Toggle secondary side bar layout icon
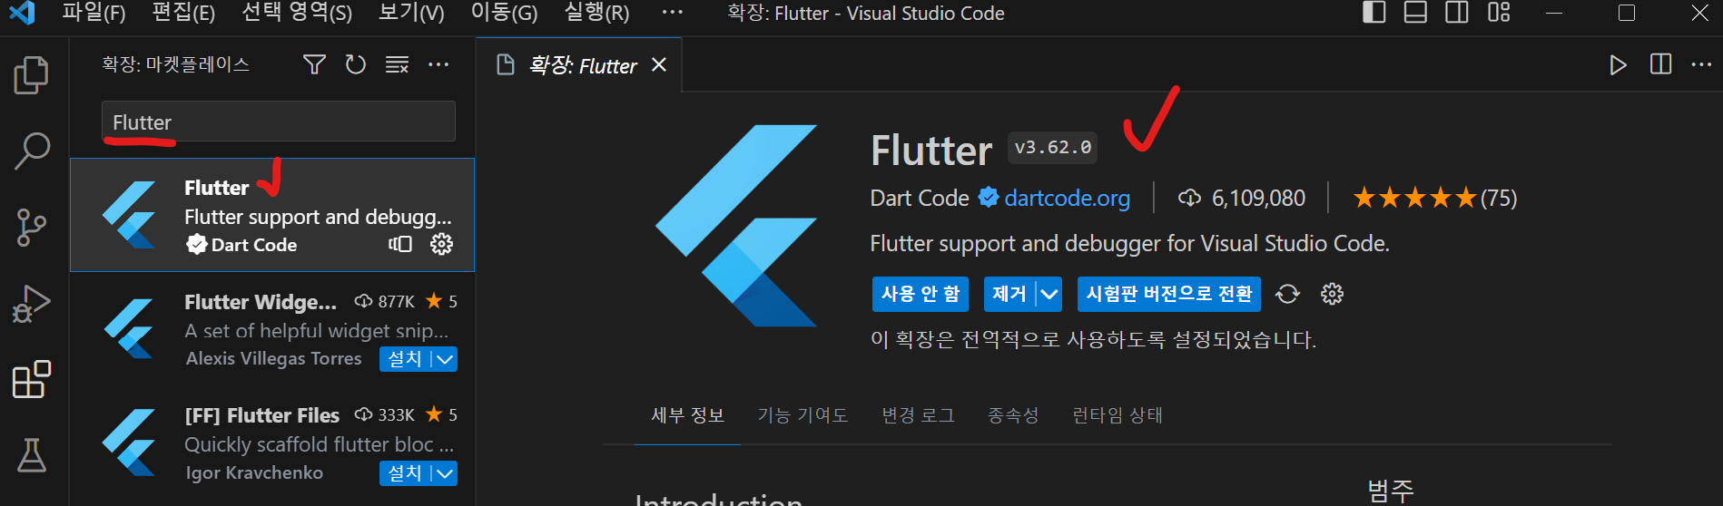This screenshot has width=1723, height=506. click(x=1457, y=13)
